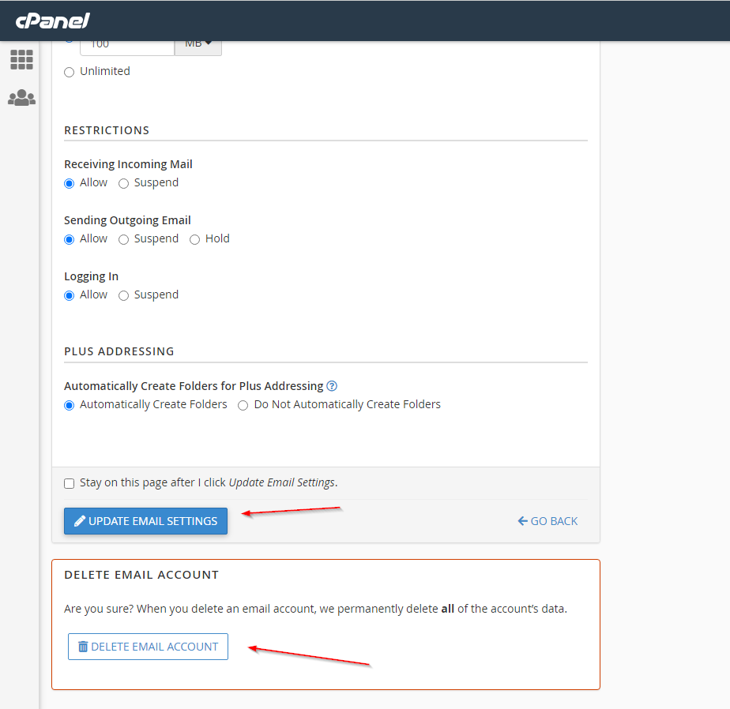730x709 pixels.
Task: Open the MB storage unit dropdown
Action: click(x=198, y=44)
